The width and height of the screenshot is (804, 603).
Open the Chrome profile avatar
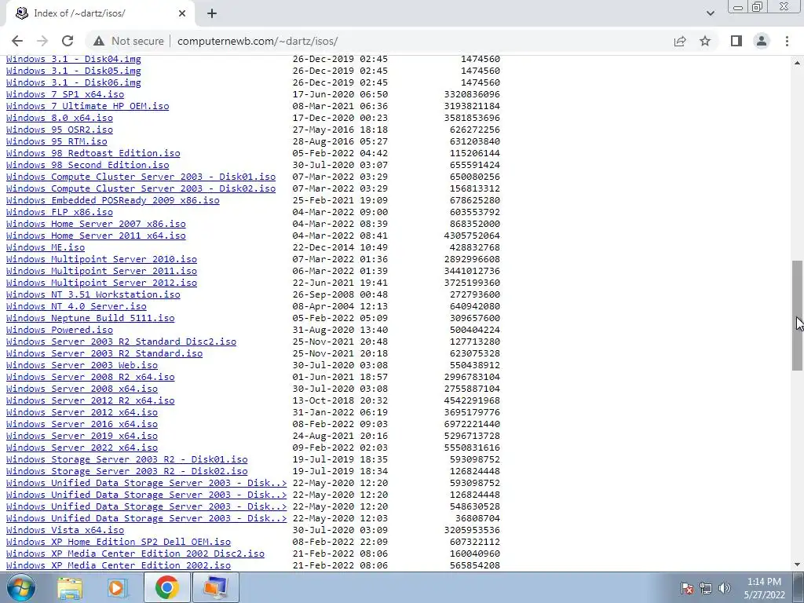pyautogui.click(x=762, y=41)
